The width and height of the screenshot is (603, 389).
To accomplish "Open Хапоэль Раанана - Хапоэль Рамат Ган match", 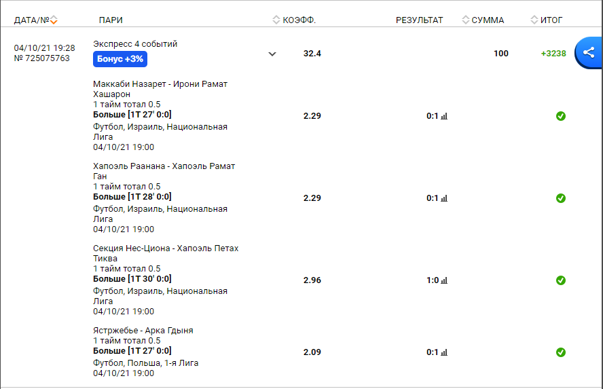I will click(164, 172).
